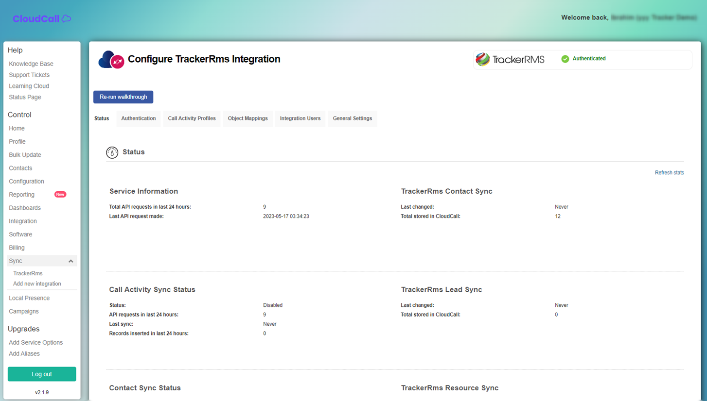Open the Status Page link
Image resolution: width=707 pixels, height=401 pixels.
pos(25,97)
